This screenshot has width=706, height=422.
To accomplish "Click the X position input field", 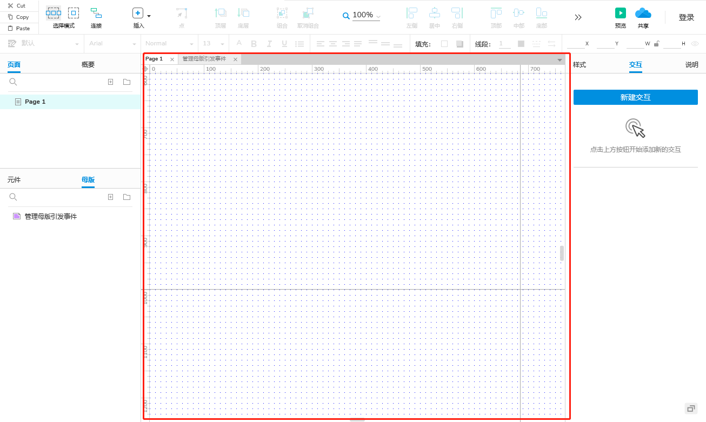I will click(575, 44).
